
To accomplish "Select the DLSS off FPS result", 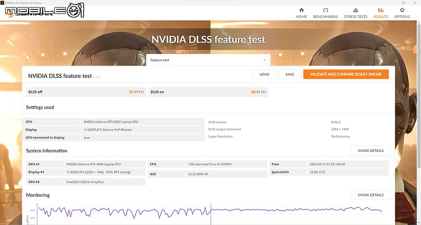I will [x=86, y=92].
